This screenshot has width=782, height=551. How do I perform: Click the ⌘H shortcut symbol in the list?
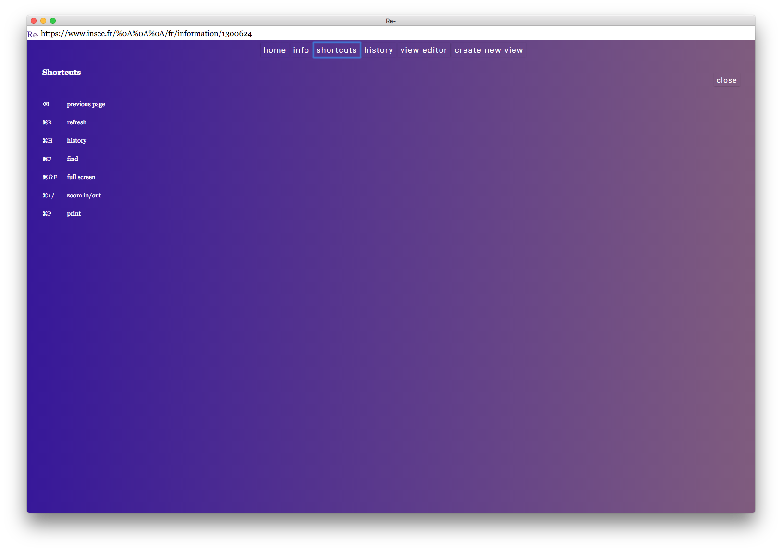pos(47,141)
